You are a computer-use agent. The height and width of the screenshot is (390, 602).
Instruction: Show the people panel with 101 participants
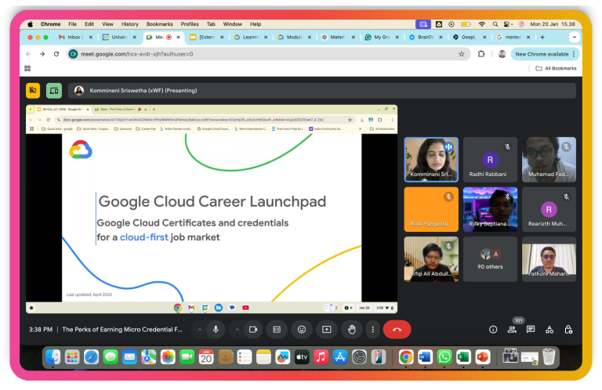tap(512, 330)
